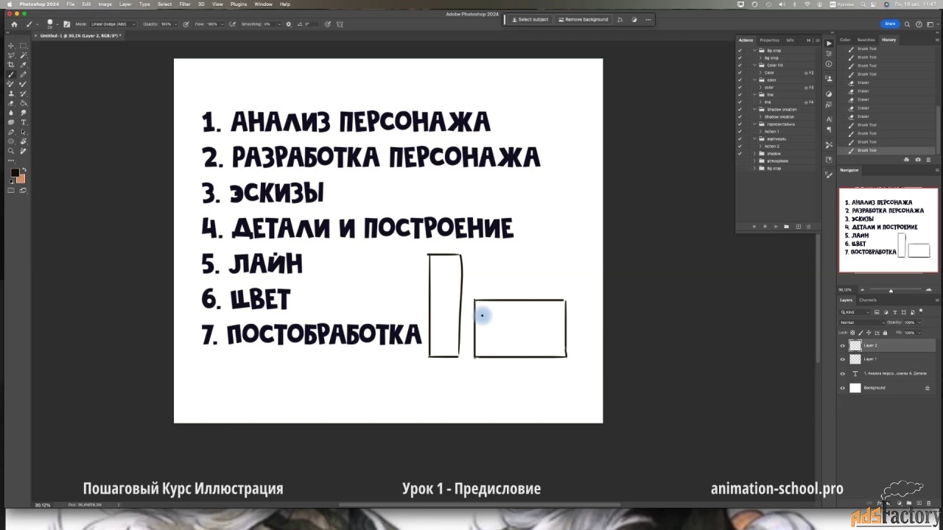Open the Filter menu
The image size is (943, 530).
(184, 4)
